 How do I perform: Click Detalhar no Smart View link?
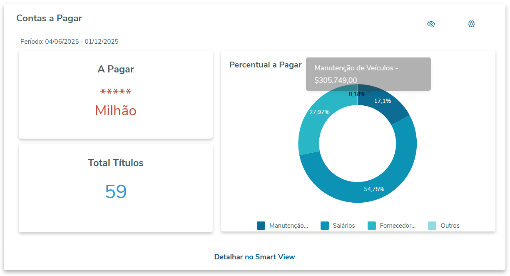[254, 257]
